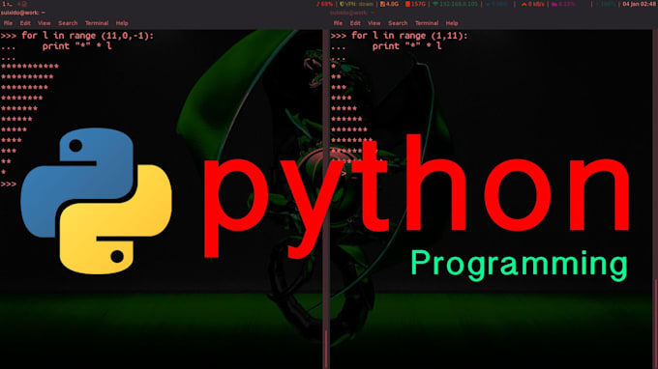Open Help menu in left terminal
The height and width of the screenshot is (369, 658).
(122, 23)
